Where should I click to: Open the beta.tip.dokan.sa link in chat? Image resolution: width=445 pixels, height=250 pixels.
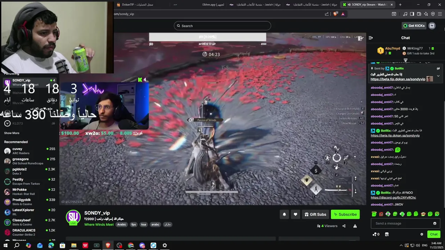point(395,135)
